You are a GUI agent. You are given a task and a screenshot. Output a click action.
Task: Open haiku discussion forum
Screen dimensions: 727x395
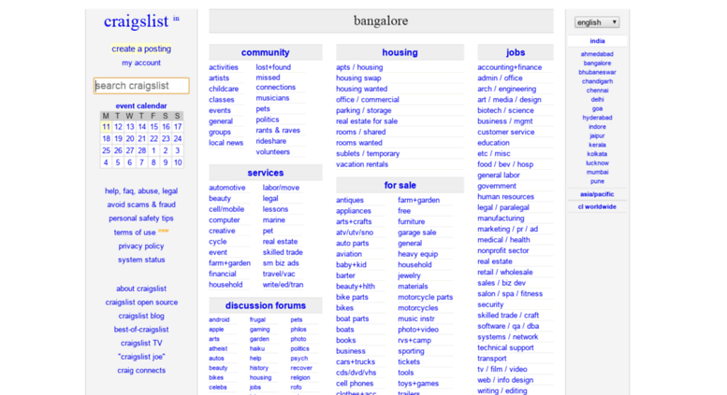[x=257, y=348]
